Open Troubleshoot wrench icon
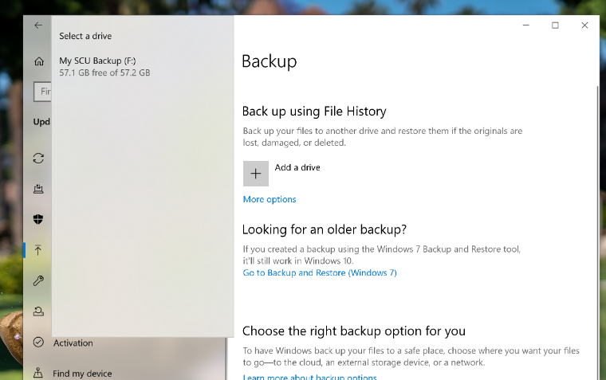Screen dimensions: 606x380 [38, 280]
